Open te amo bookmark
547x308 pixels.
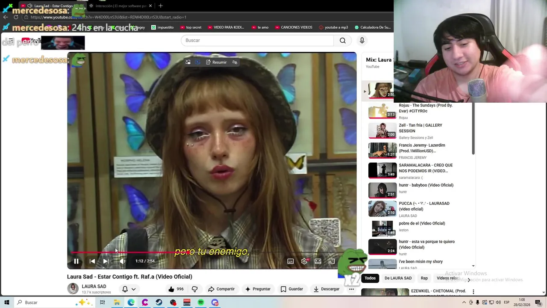[260, 27]
